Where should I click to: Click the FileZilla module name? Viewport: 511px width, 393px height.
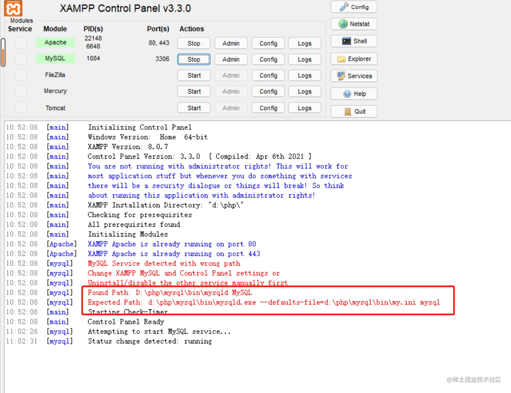(x=55, y=75)
